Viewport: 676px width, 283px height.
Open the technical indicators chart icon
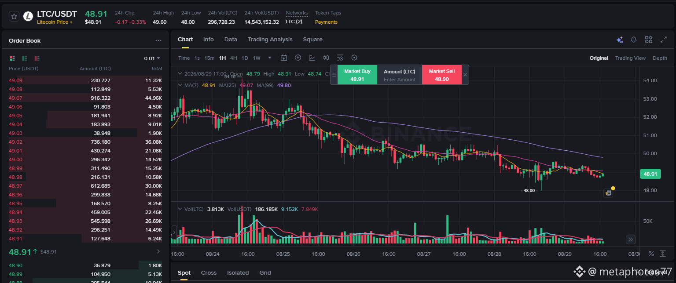pyautogui.click(x=312, y=58)
